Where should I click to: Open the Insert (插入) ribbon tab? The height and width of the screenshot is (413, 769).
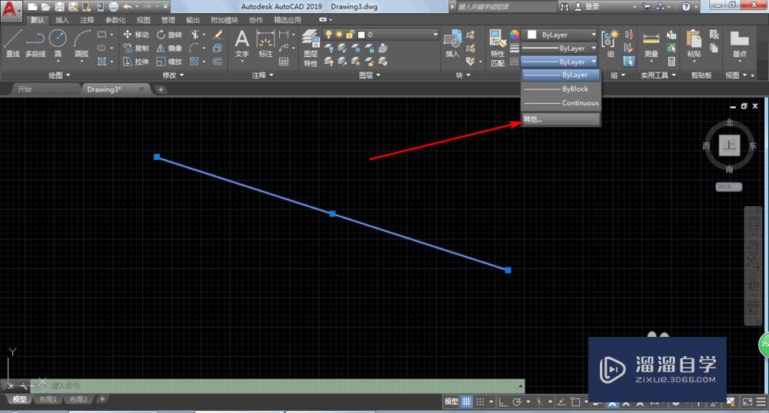tap(62, 20)
